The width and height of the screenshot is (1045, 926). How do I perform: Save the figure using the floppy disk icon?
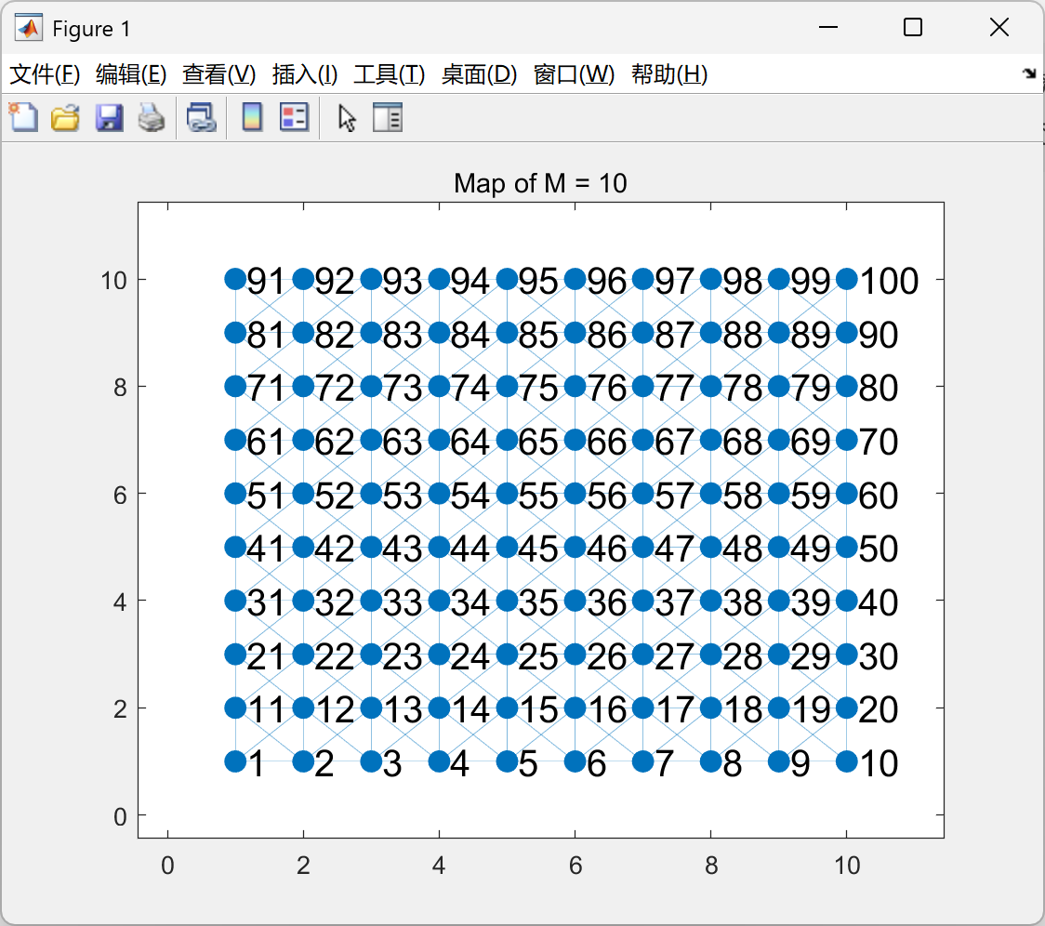click(109, 118)
